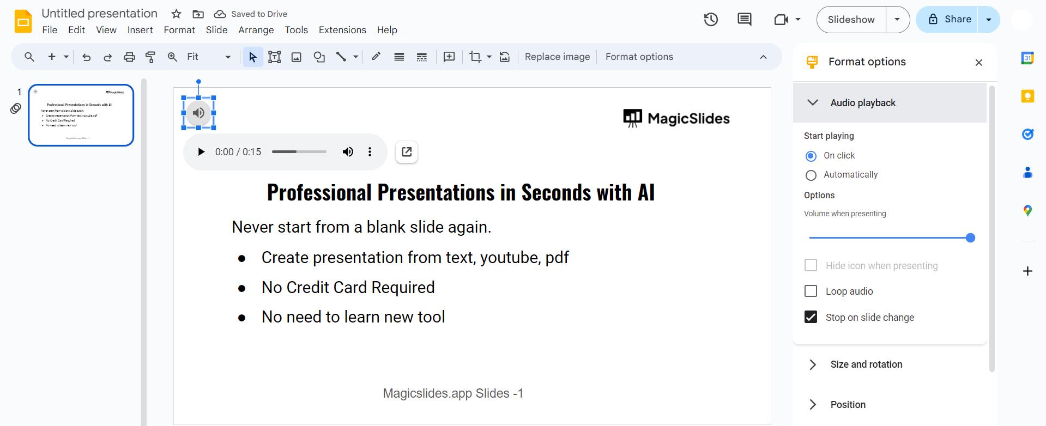The height and width of the screenshot is (426, 1046).
Task: Choose the select cursor tool
Action: pyautogui.click(x=253, y=57)
